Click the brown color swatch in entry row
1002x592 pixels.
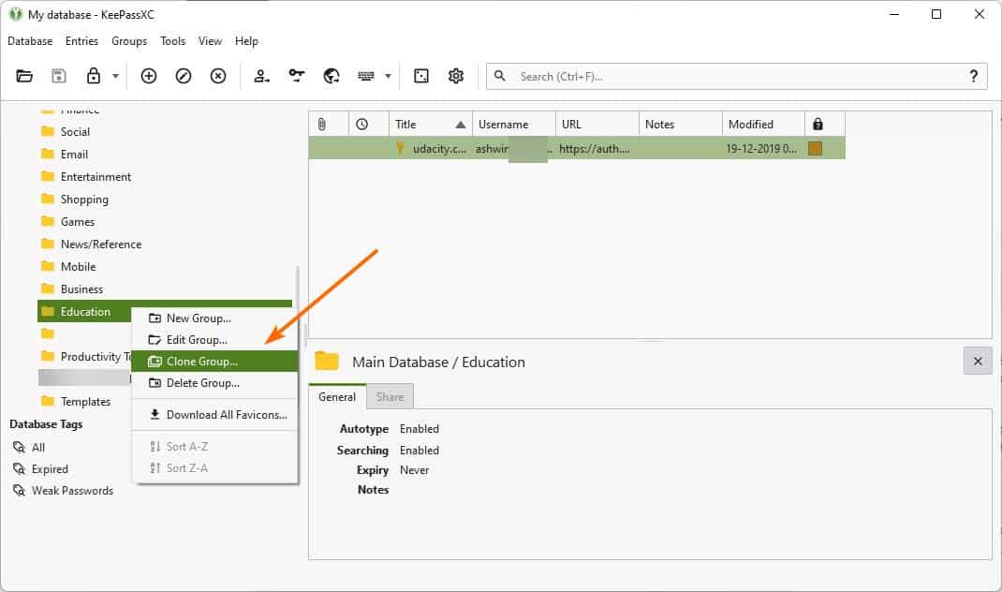point(815,148)
